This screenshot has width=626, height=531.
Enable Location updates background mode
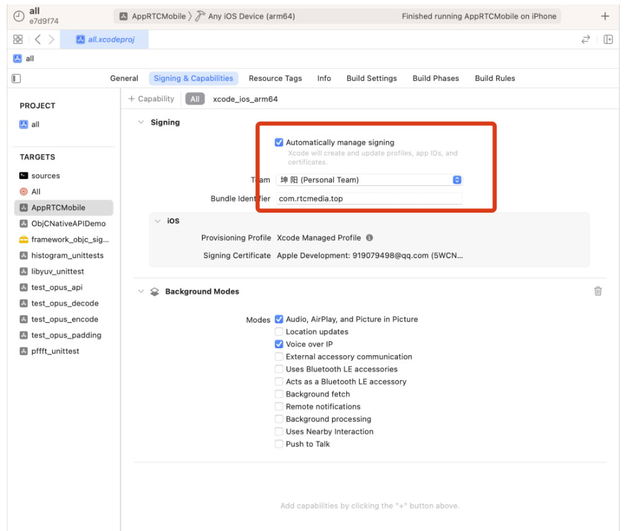click(x=279, y=332)
